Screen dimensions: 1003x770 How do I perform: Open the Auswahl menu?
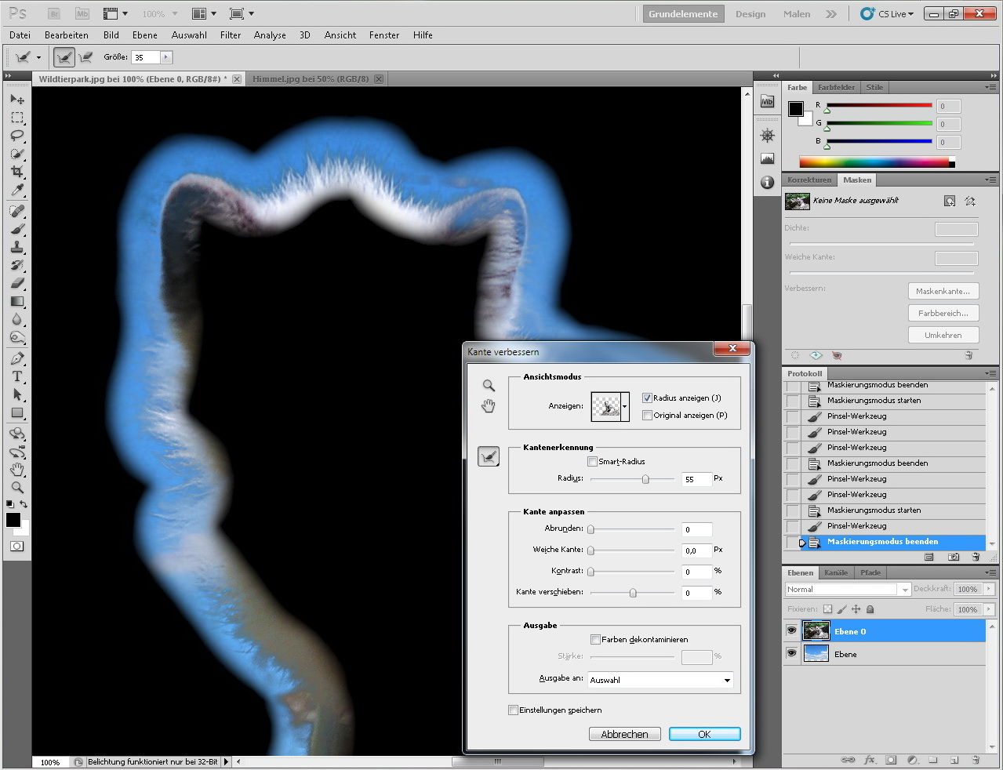coord(189,35)
